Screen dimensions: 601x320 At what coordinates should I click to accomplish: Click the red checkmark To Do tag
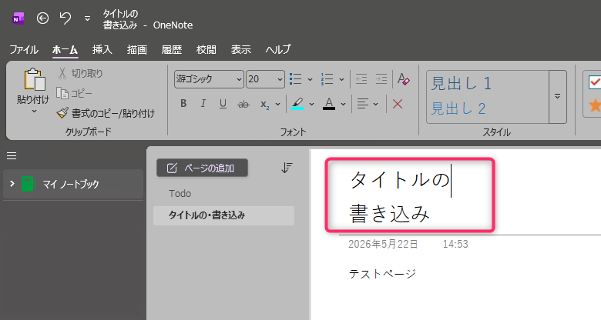595,82
